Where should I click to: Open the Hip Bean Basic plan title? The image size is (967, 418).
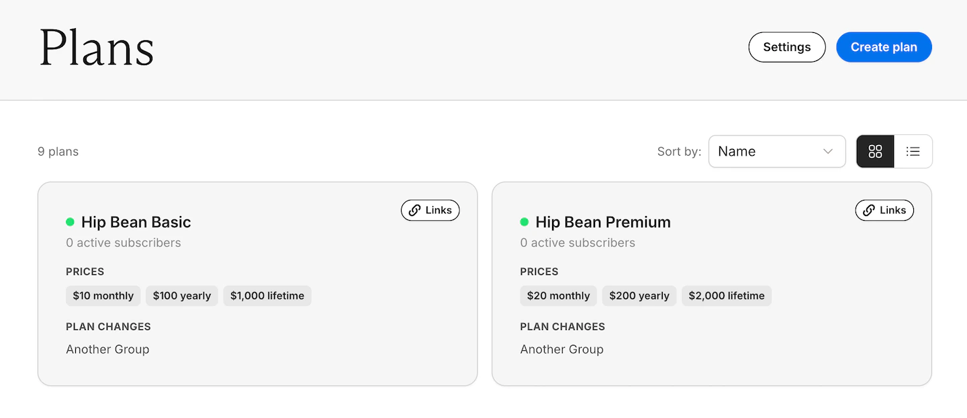point(136,222)
